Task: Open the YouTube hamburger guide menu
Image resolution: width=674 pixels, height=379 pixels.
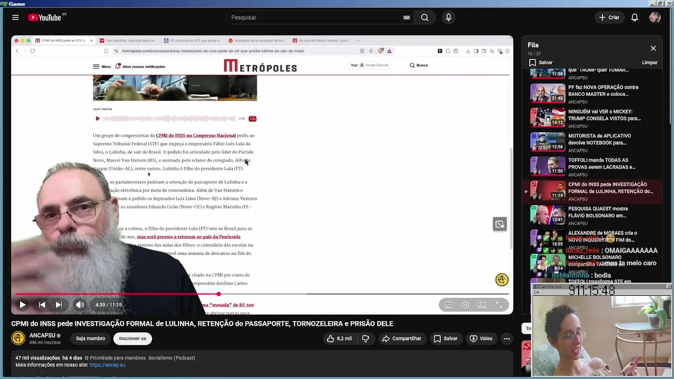Action: [15, 17]
